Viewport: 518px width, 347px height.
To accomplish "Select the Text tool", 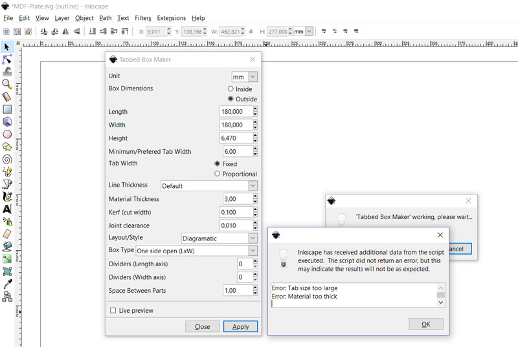I will 7,209.
